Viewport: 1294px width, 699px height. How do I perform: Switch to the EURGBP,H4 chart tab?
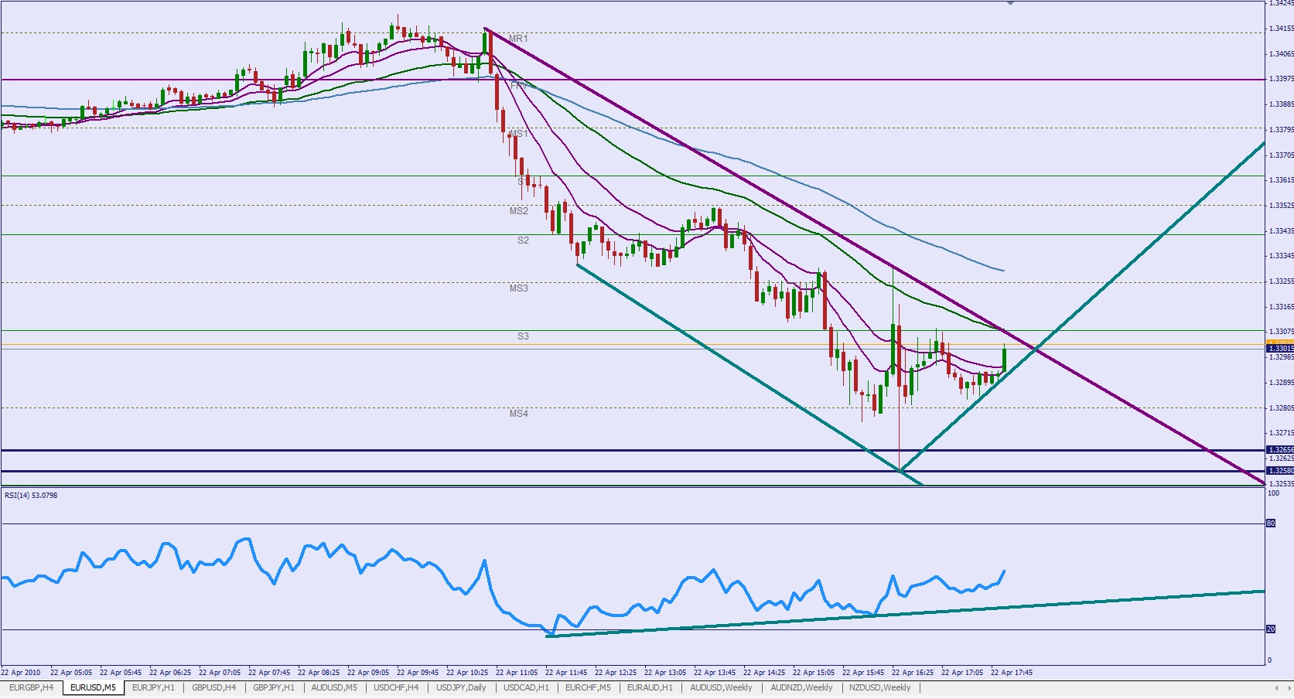click(x=32, y=687)
